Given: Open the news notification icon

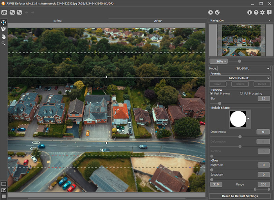Looking at the screenshot, I should click(269, 12).
